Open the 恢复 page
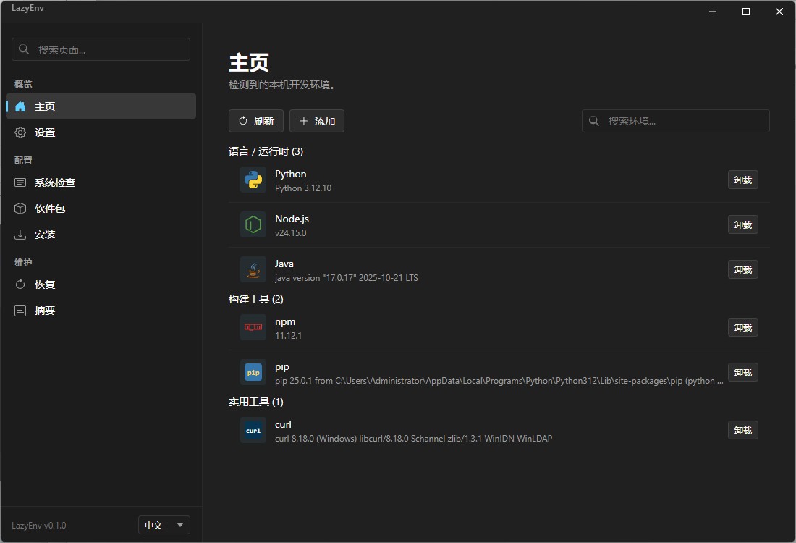Viewport: 796px width, 543px height. click(x=101, y=285)
